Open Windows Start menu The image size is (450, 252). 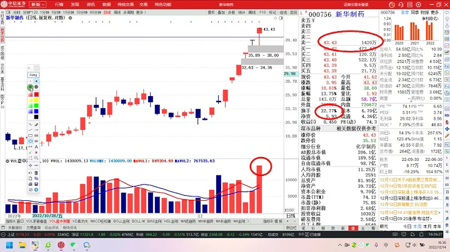pos(9,245)
